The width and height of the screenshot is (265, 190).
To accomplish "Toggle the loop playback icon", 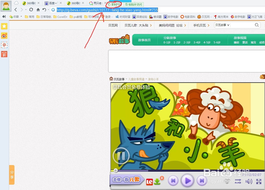I will pyautogui.click(x=238, y=182).
